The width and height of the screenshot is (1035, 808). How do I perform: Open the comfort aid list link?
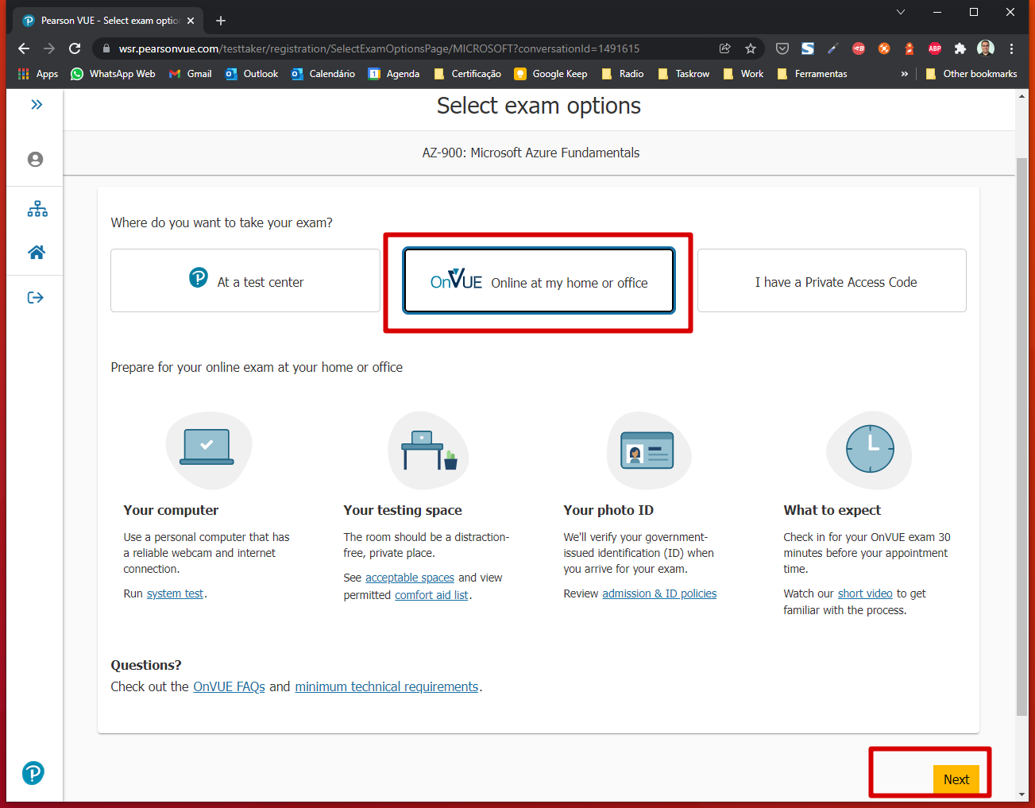(x=431, y=595)
